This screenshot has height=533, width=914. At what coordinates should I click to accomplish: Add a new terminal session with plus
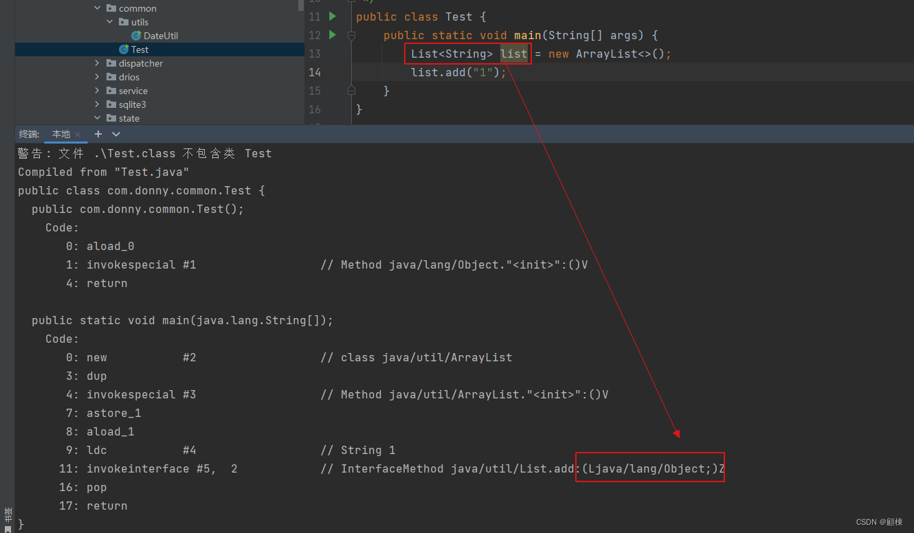98,134
